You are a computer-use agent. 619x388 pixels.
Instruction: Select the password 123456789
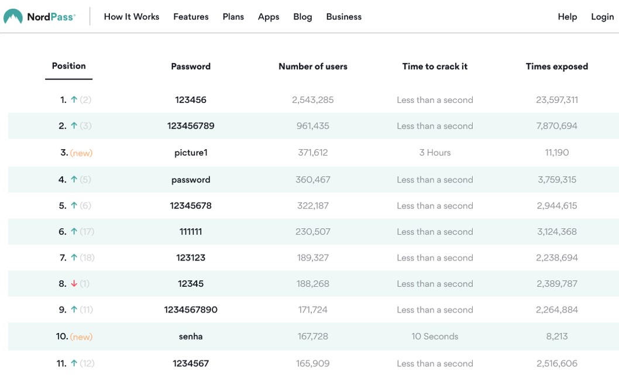click(191, 126)
